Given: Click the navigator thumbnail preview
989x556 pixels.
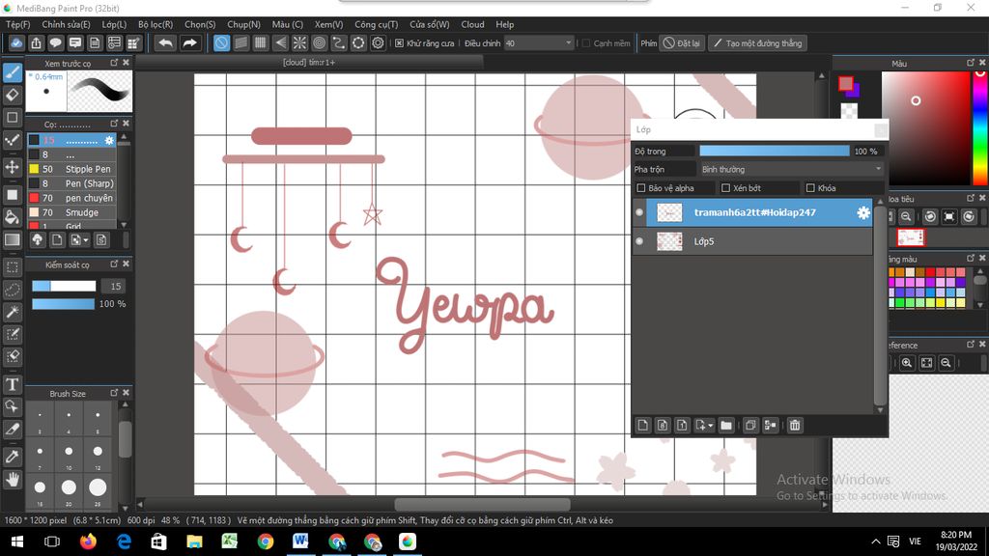Looking at the screenshot, I should tap(911, 237).
